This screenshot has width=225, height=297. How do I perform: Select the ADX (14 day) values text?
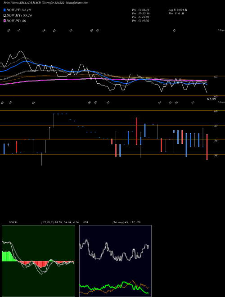pos(126,222)
